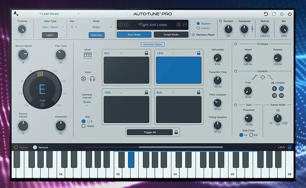
Task: Trigger the blue +3rd harmony pad
Action: tap(179, 70)
